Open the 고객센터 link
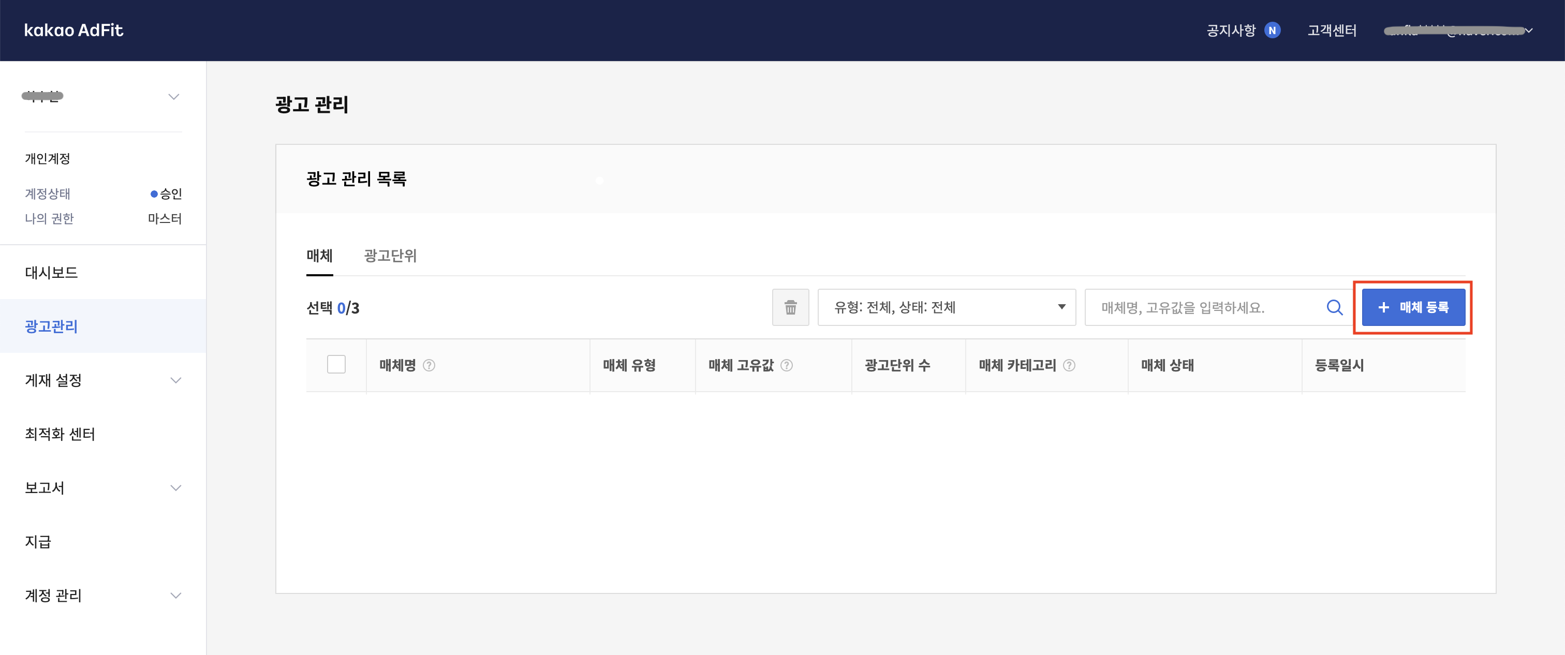Viewport: 1565px width, 655px height. pos(1332,31)
